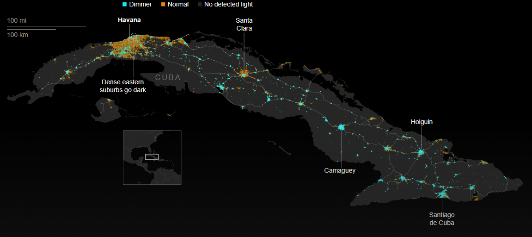The height and width of the screenshot is (237, 532).
Task: Click the Santiago de Cuba label
Action: pyautogui.click(x=441, y=218)
